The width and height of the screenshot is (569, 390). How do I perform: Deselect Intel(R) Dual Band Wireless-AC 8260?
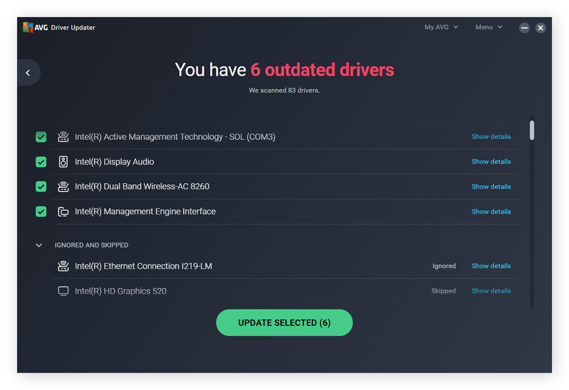(x=41, y=186)
